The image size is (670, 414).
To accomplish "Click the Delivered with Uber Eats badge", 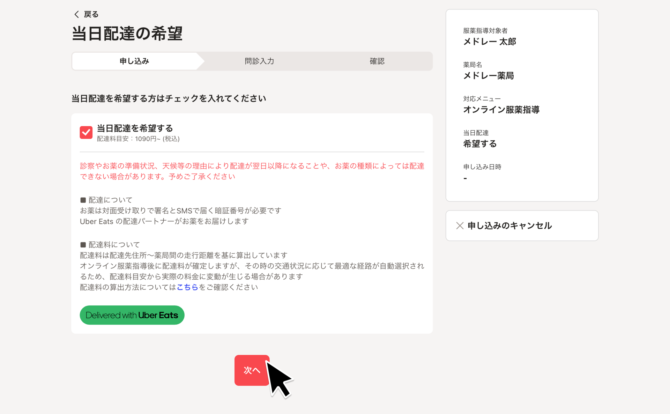I will tap(132, 315).
